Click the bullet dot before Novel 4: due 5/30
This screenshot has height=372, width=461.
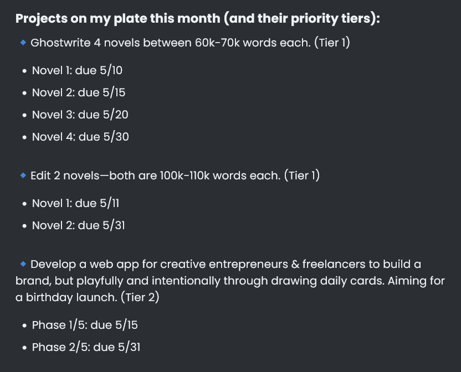tap(24, 137)
